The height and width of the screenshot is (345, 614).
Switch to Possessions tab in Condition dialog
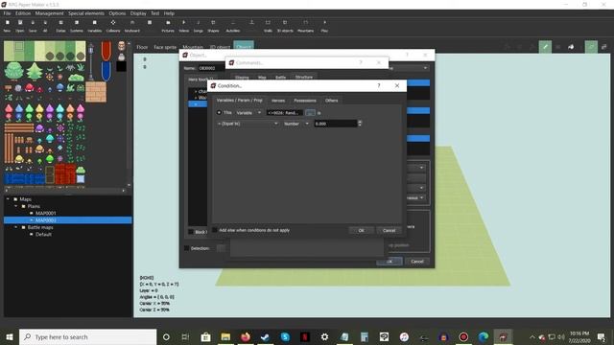(x=305, y=101)
